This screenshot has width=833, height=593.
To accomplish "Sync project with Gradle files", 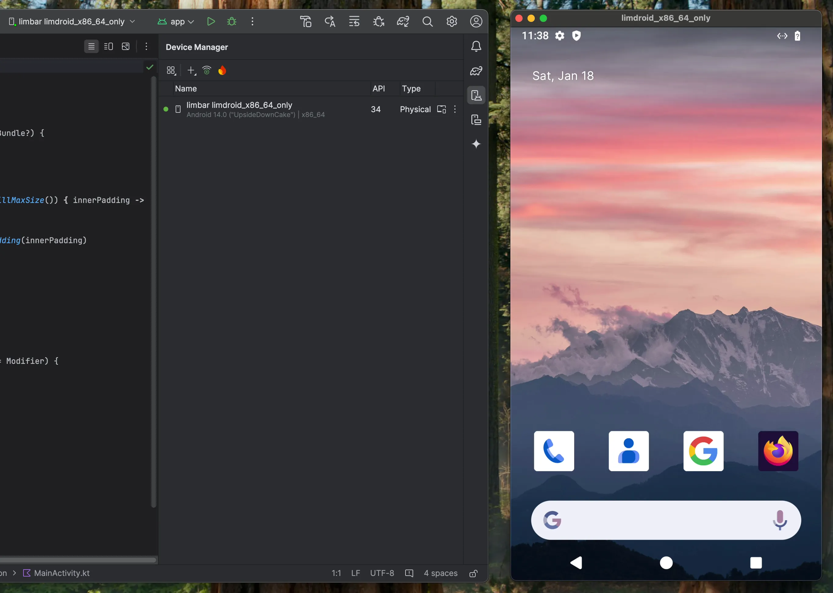I will (x=403, y=21).
